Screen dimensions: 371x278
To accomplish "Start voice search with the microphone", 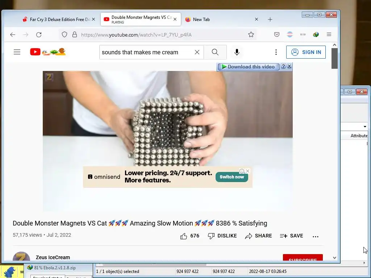I will pyautogui.click(x=237, y=52).
